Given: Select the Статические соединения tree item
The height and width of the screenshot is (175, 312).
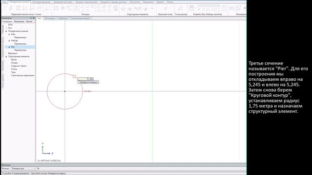Looking at the screenshot, I should 22,76.
